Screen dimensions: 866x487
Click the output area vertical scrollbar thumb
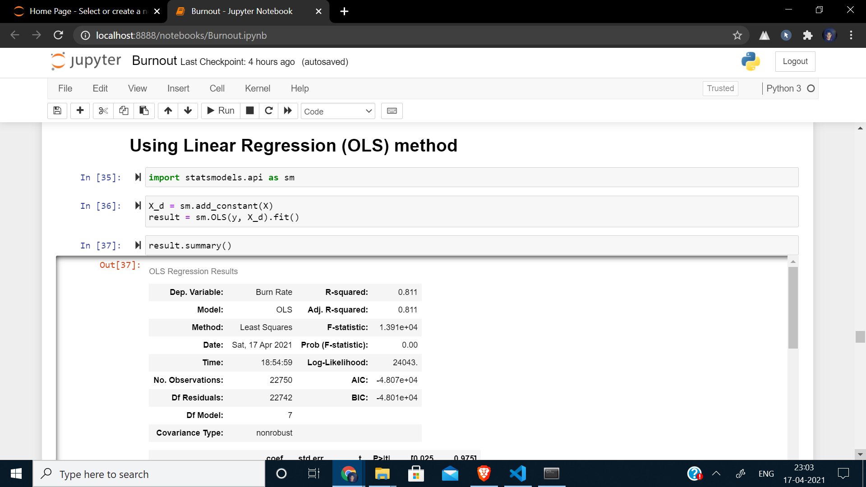tap(793, 308)
